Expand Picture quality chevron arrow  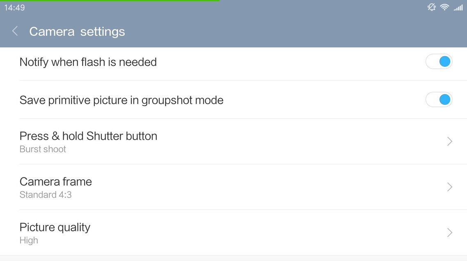(x=449, y=233)
